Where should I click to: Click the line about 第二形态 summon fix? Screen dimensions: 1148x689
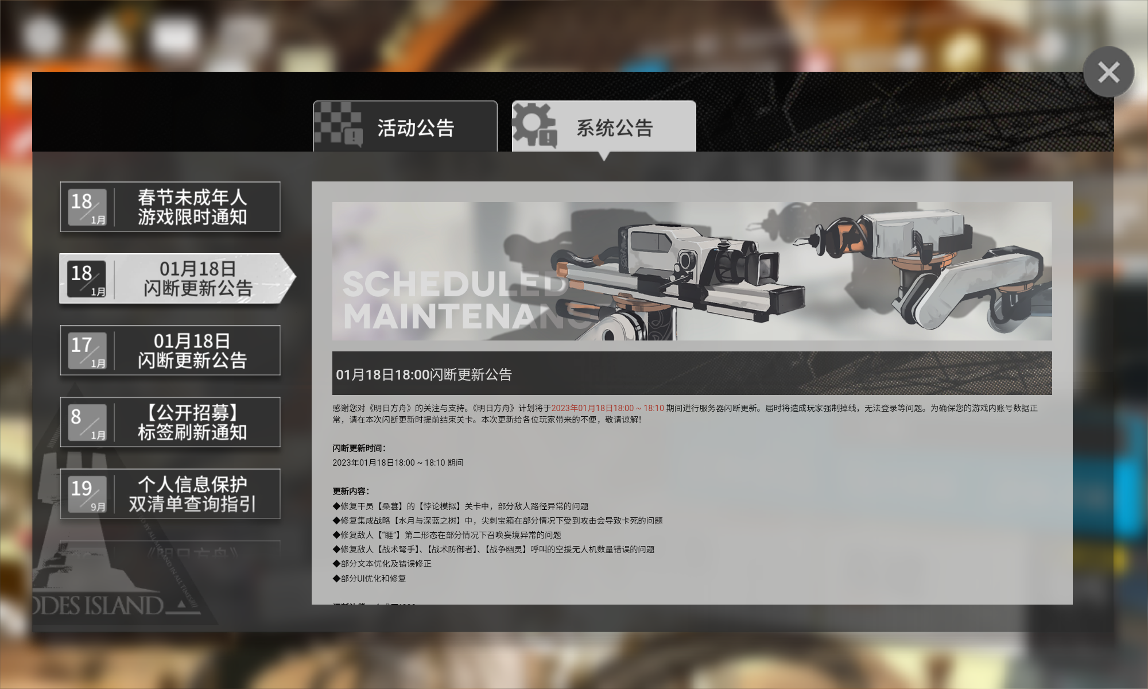coord(447,535)
